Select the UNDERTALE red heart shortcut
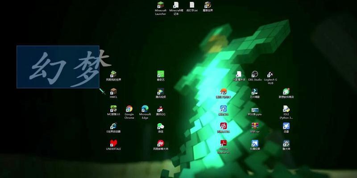This screenshot has width=357, height=178. (113, 145)
